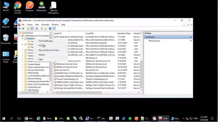Open Control Panel desktop icon
218x122 pixels.
[6, 57]
